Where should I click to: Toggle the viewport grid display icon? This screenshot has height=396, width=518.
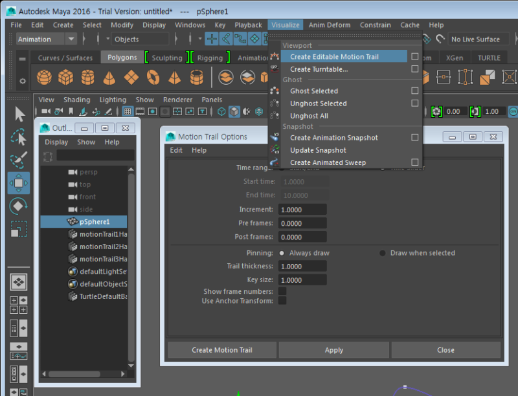tap(128, 111)
